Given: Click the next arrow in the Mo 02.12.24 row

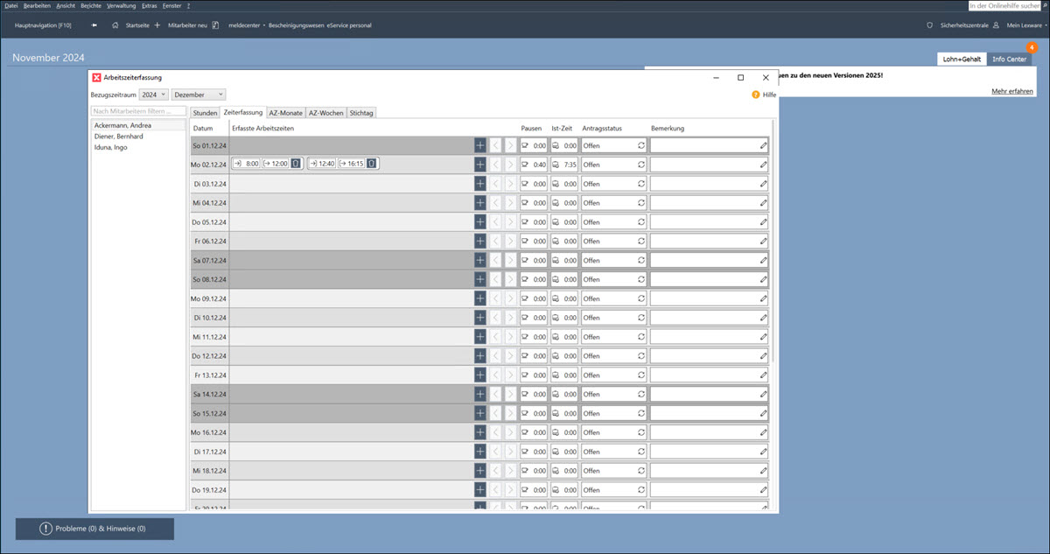Looking at the screenshot, I should tap(510, 165).
